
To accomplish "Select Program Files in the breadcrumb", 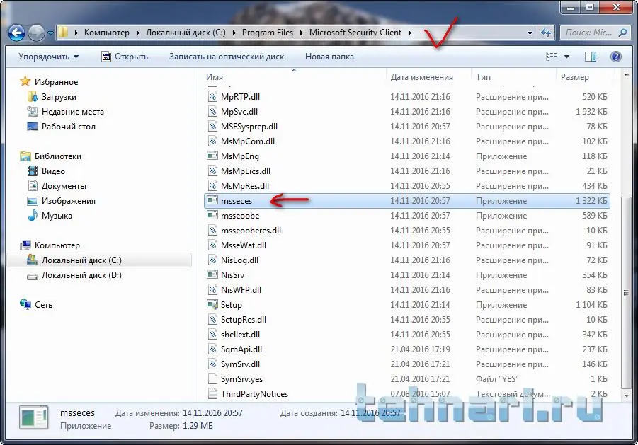I will 268,33.
